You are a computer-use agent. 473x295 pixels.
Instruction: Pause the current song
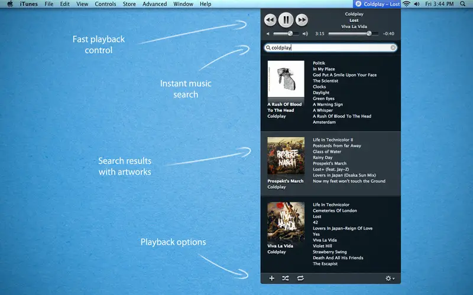click(x=286, y=20)
